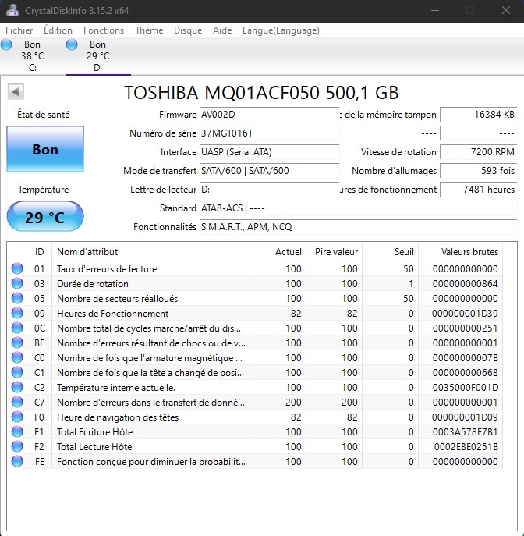Click status orb for attribute FE row
This screenshot has height=536, width=524.
pos(17,462)
